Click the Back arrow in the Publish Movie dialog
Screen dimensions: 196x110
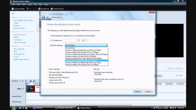[43, 17]
